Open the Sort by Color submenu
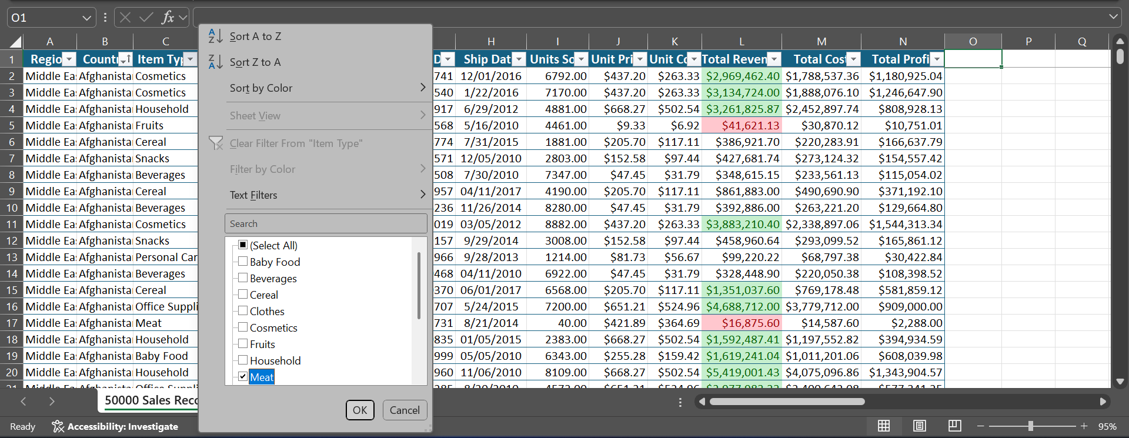Screen dimensions: 1129x438 (315, 88)
